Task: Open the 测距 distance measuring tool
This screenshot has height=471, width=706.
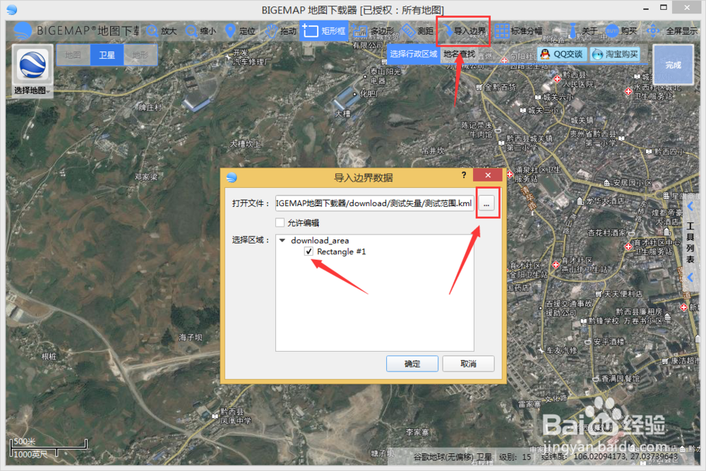Action: [417, 30]
